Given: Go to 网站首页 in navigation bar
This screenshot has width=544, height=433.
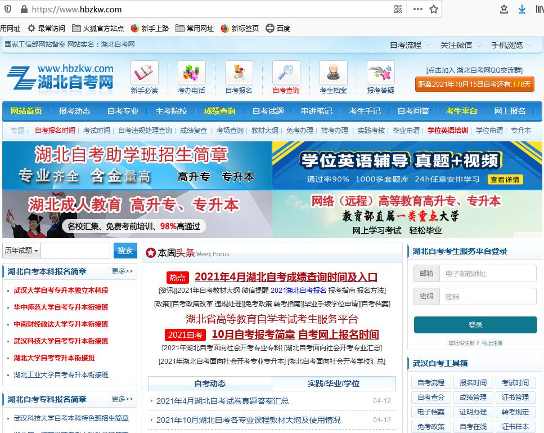Looking at the screenshot, I should pos(26,111).
